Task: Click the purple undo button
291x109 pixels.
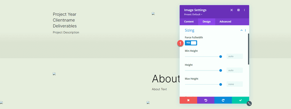Action: pyautogui.click(x=205, y=100)
